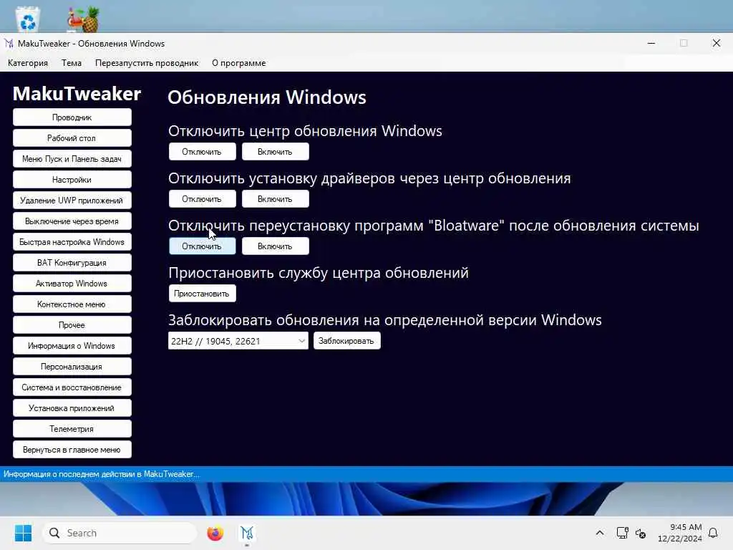The height and width of the screenshot is (550, 733).
Task: Go to the Персонализация section
Action: [72, 367]
